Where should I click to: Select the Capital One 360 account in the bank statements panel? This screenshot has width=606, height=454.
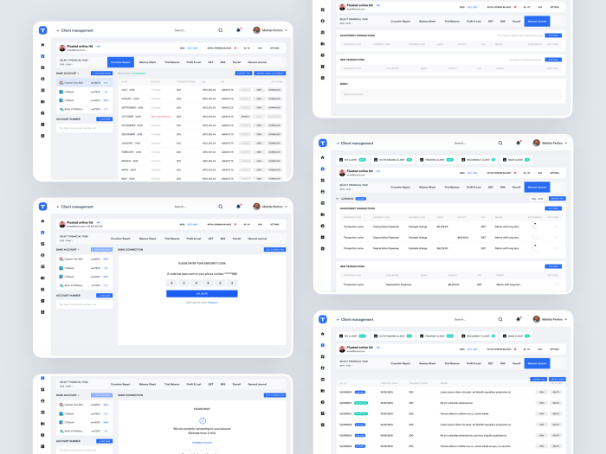[x=84, y=83]
